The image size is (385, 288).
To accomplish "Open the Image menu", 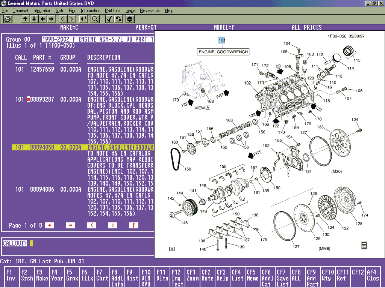I will coord(130,10).
